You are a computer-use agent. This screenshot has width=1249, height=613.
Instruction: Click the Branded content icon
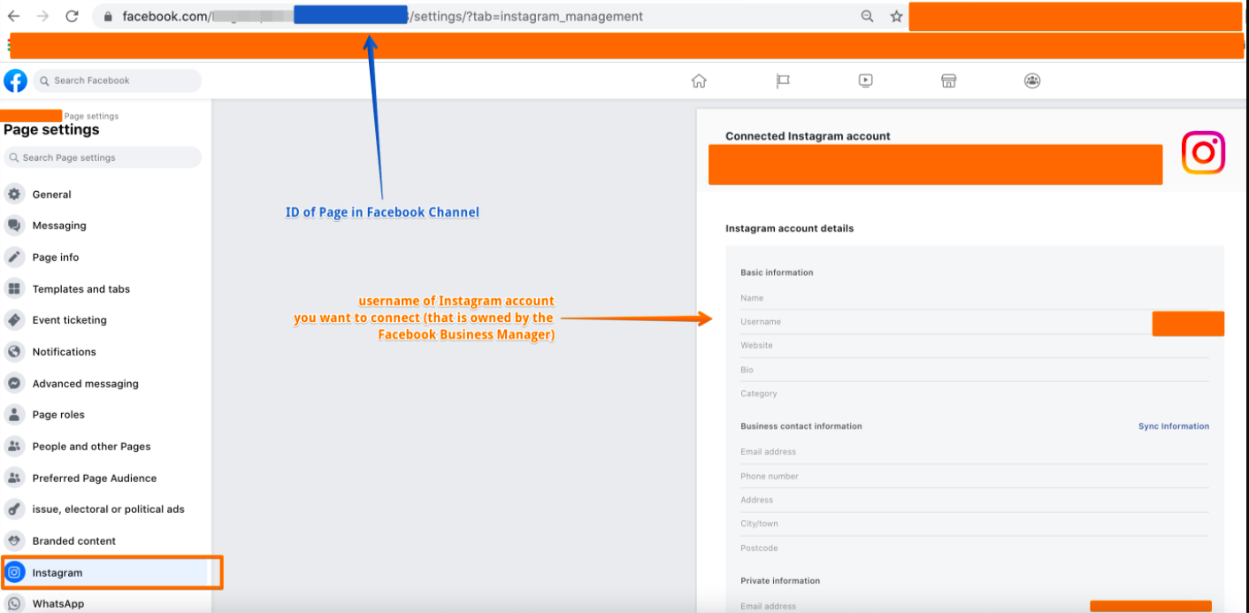point(14,541)
